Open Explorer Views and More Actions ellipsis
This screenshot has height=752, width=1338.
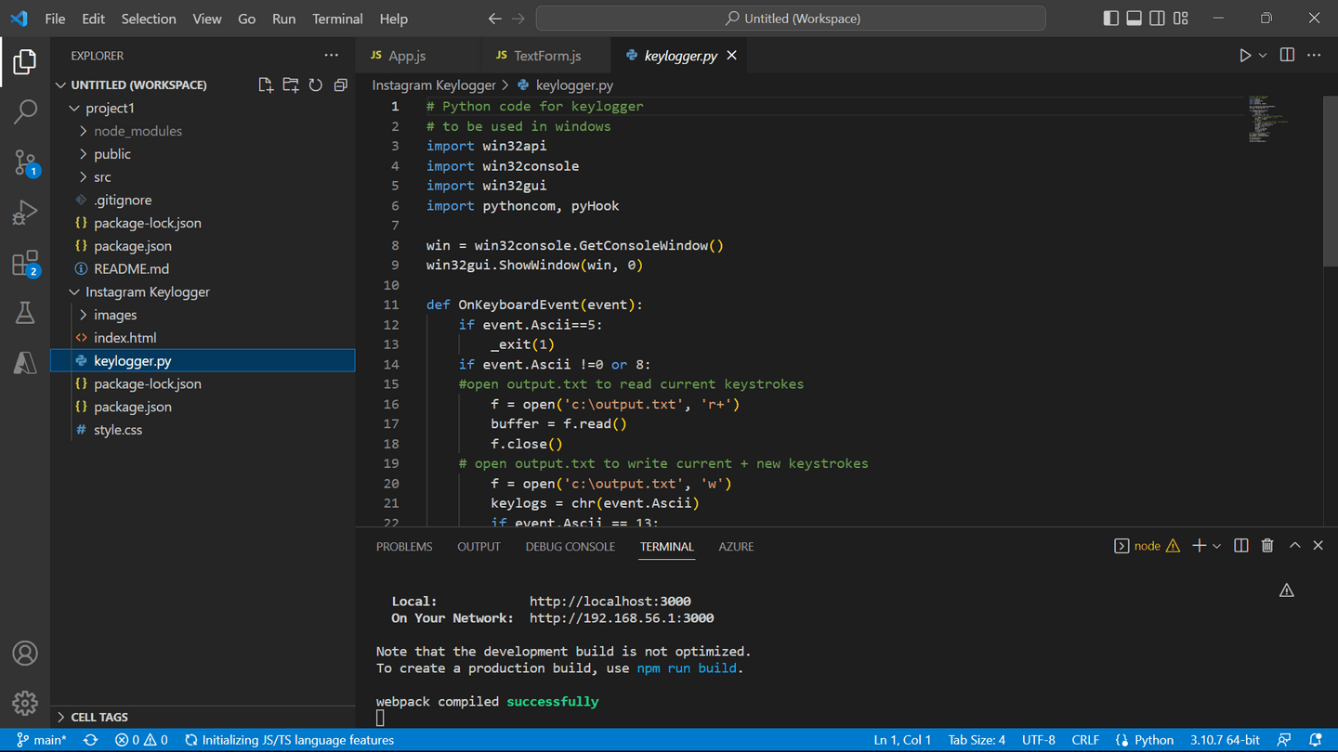[x=332, y=56]
